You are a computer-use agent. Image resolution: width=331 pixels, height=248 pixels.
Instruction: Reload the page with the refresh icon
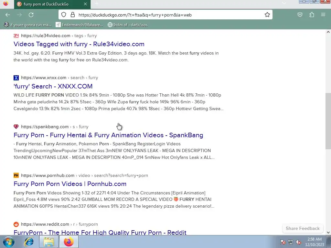pyautogui.click(x=31, y=15)
